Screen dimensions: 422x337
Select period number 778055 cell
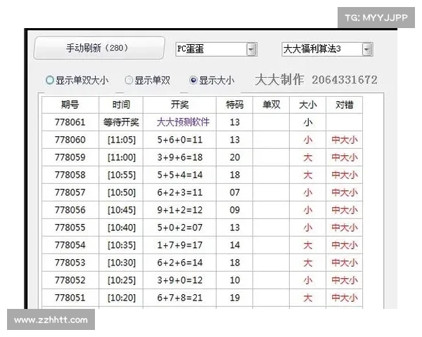coord(70,227)
